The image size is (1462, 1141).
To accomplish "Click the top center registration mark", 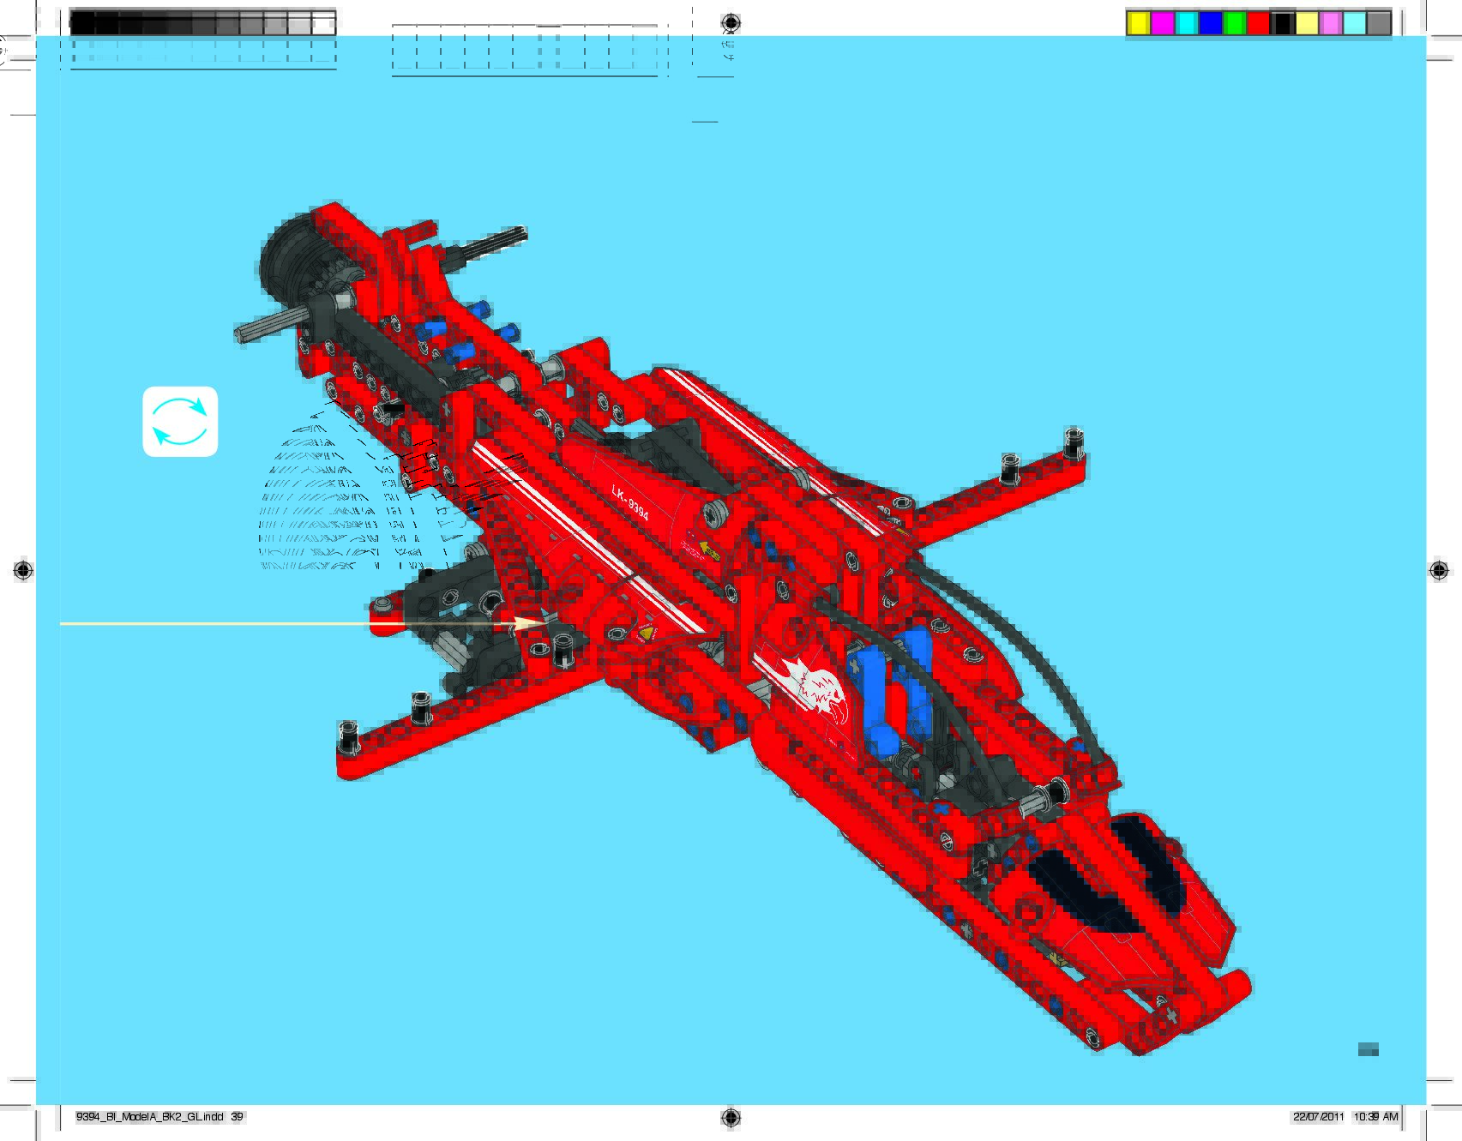I will pos(731,22).
